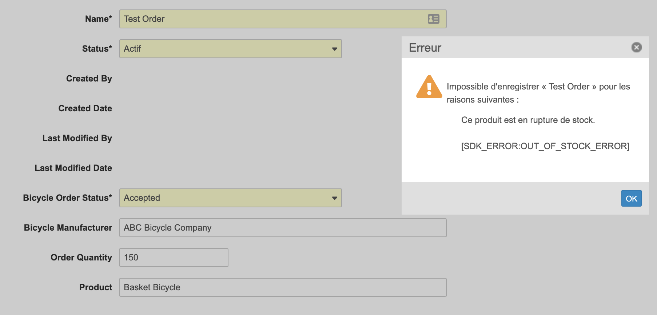Select the Product field containing Basket Bicycle

coord(283,287)
